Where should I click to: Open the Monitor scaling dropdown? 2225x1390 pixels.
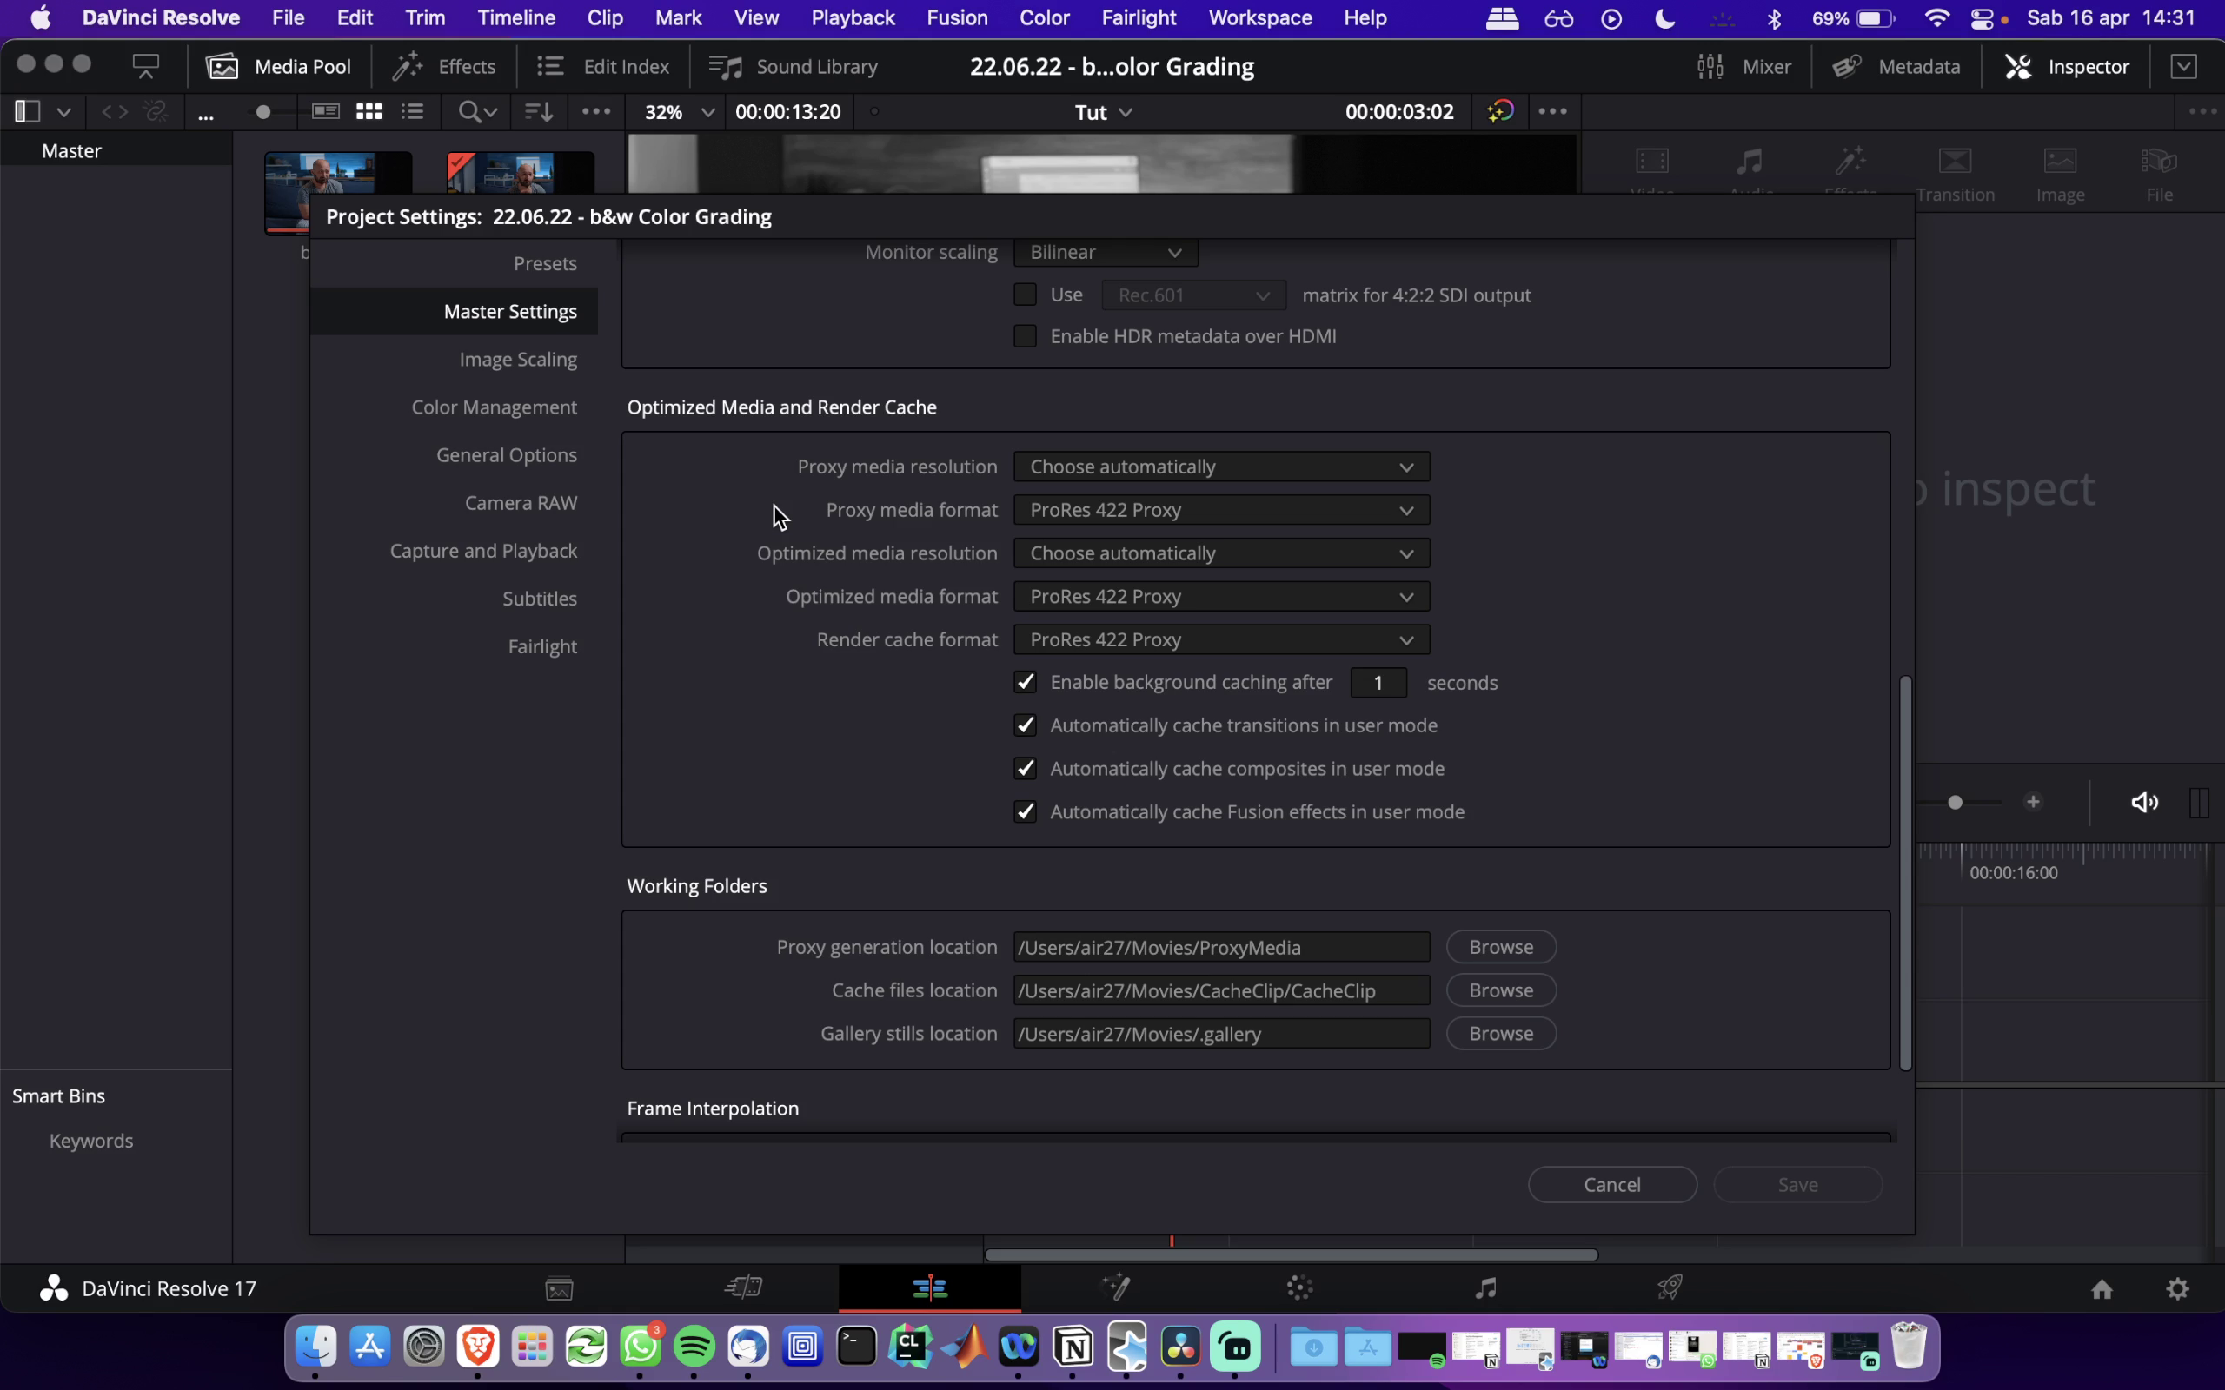tap(1106, 252)
